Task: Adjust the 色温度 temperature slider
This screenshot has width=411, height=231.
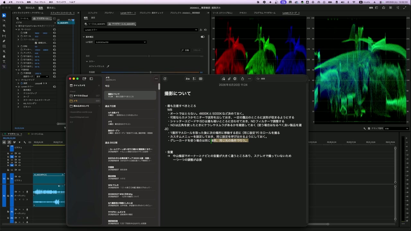Action: 150,72
